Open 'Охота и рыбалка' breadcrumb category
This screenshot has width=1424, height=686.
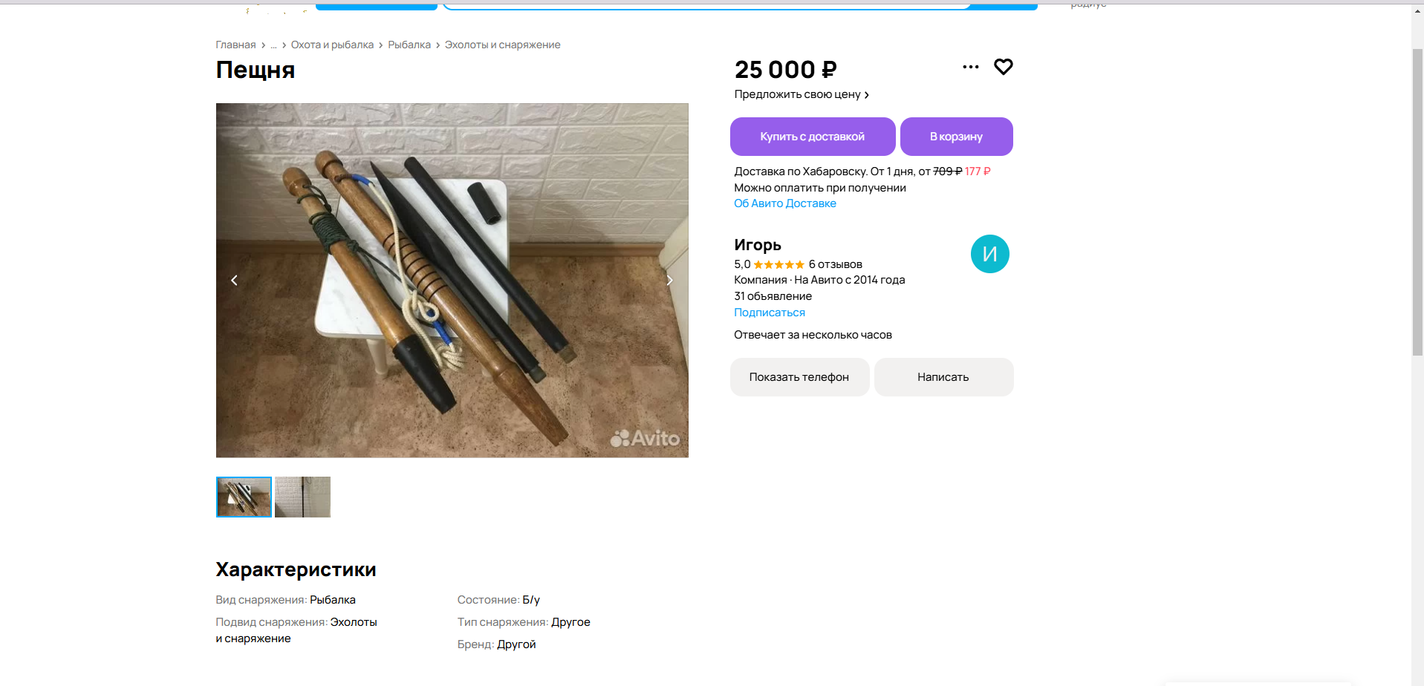point(332,45)
